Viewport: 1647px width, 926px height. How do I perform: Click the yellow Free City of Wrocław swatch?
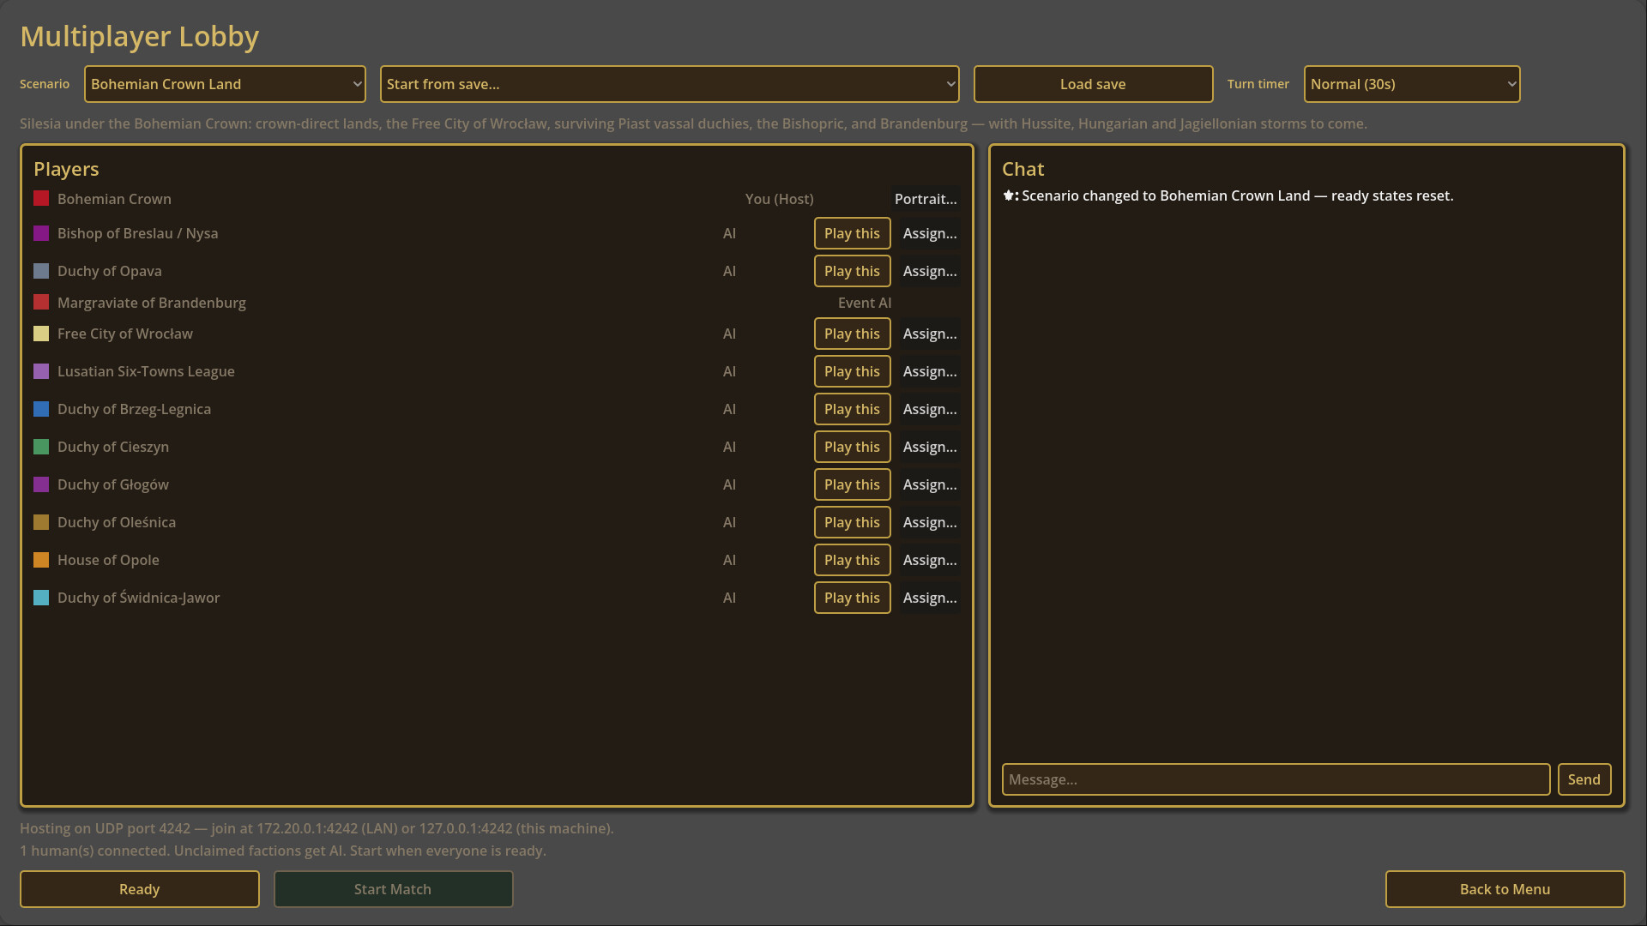pos(41,334)
